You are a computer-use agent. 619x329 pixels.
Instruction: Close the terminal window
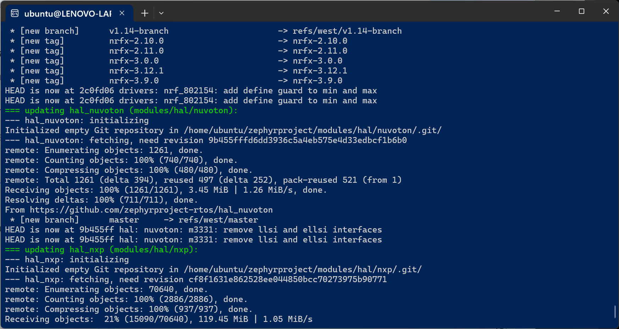tap(606, 11)
